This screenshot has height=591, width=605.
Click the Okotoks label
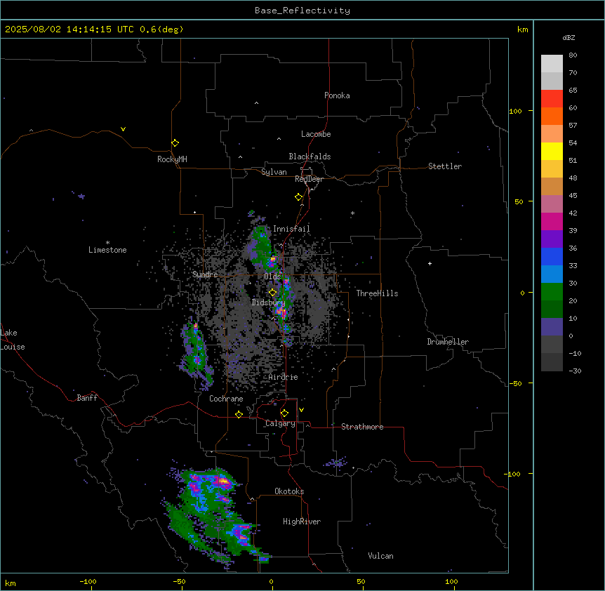pyautogui.click(x=289, y=491)
